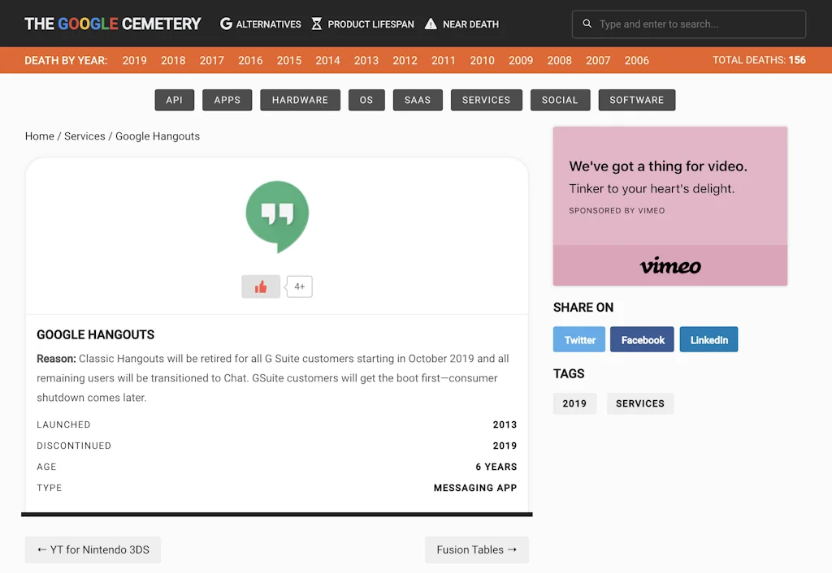The width and height of the screenshot is (832, 573).
Task: Click the Services breadcrumb link
Action: pyautogui.click(x=84, y=136)
